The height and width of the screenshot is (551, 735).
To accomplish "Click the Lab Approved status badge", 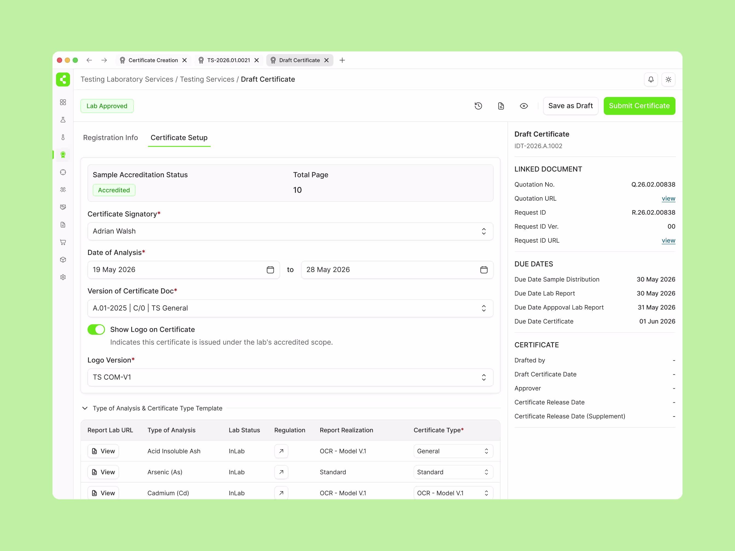I will pos(107,106).
